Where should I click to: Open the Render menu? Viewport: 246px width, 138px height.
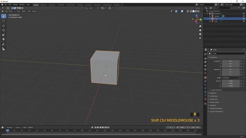coord(15,5)
